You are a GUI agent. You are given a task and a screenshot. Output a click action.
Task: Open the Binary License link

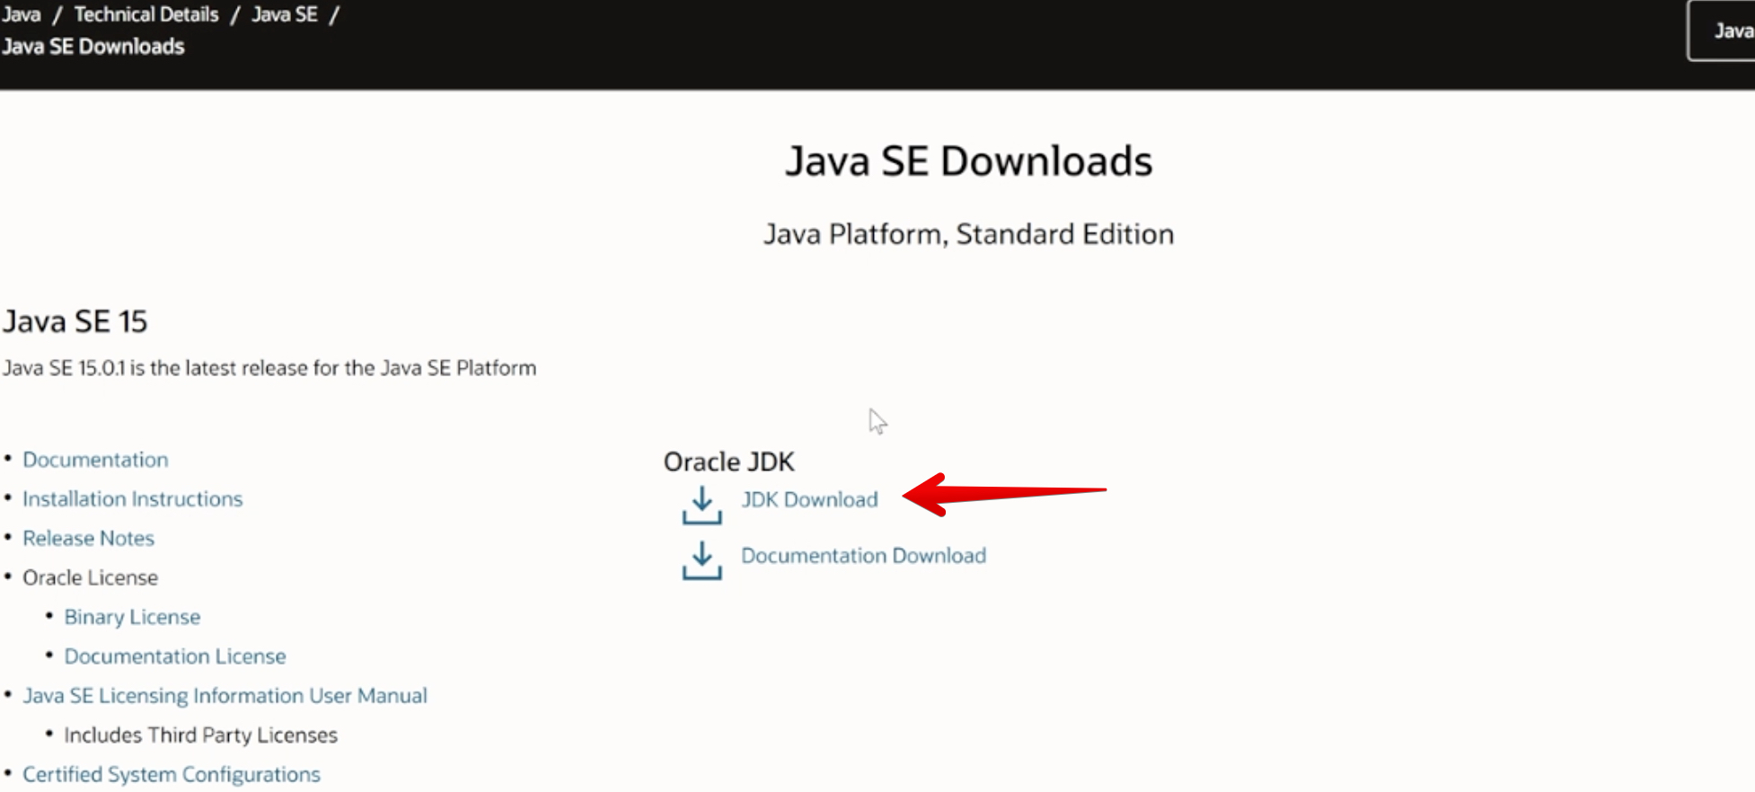[132, 617]
